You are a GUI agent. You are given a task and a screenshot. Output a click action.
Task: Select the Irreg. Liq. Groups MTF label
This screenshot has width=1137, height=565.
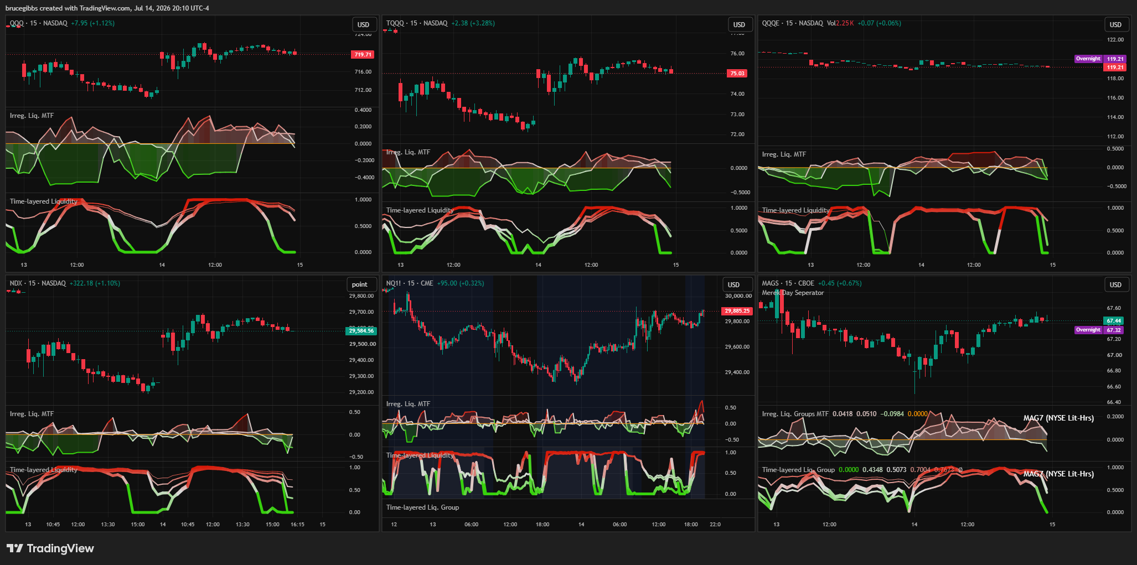tap(795, 414)
